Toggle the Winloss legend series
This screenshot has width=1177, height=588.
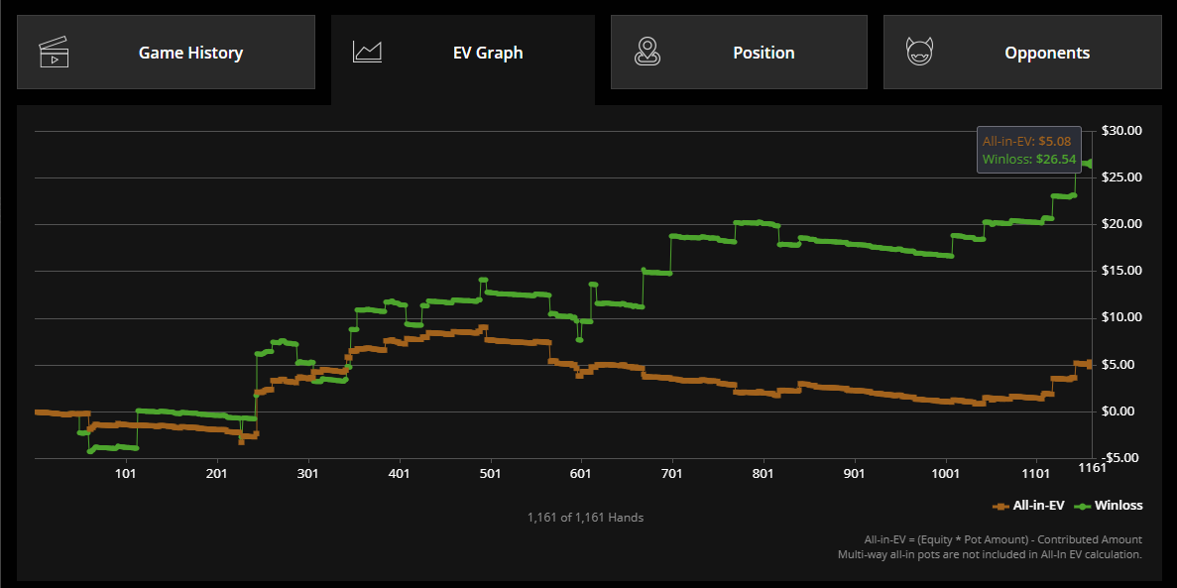tap(1108, 506)
